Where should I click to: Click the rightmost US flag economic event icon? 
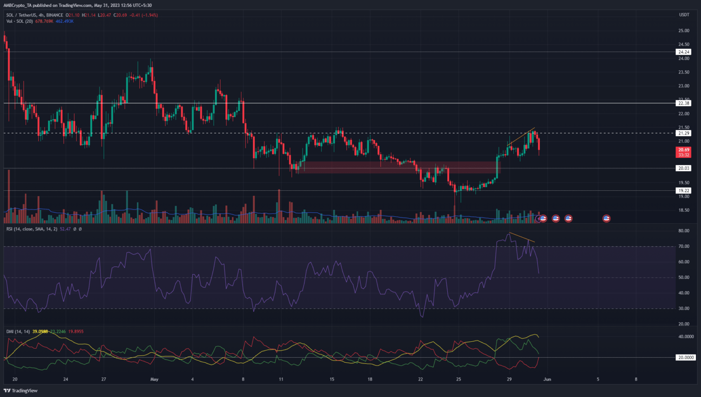[x=606, y=219]
